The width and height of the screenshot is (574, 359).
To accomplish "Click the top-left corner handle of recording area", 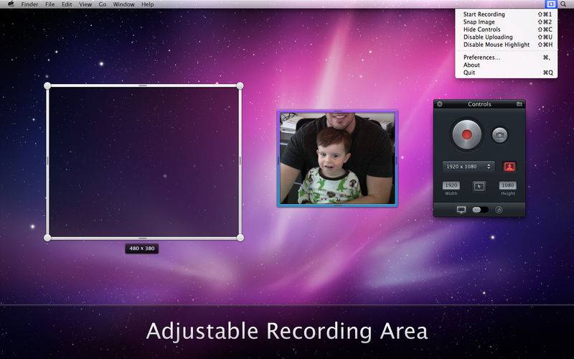I will [x=47, y=85].
